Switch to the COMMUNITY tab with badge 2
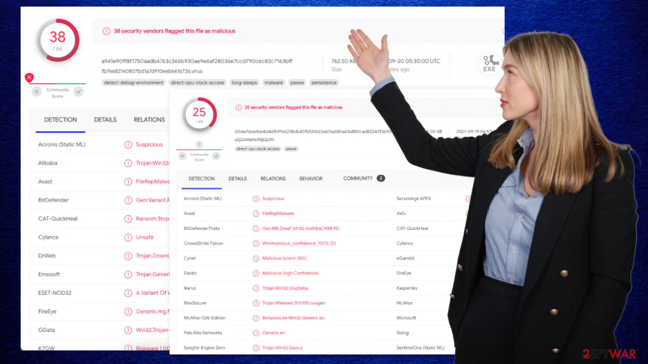Screen dimensions: 648x364 363,178
